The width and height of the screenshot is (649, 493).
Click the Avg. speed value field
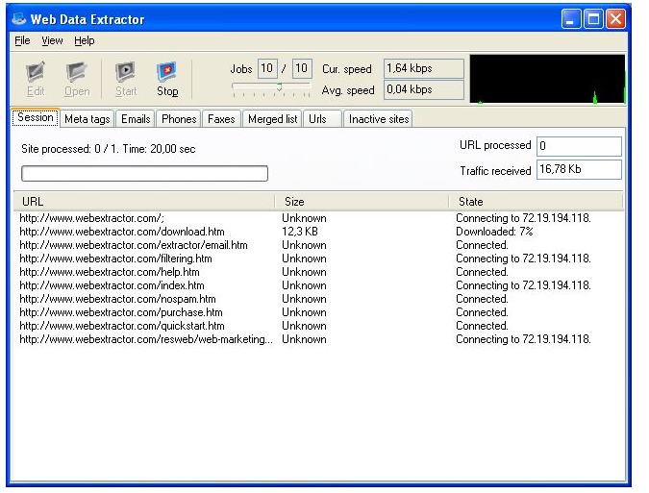(x=424, y=89)
